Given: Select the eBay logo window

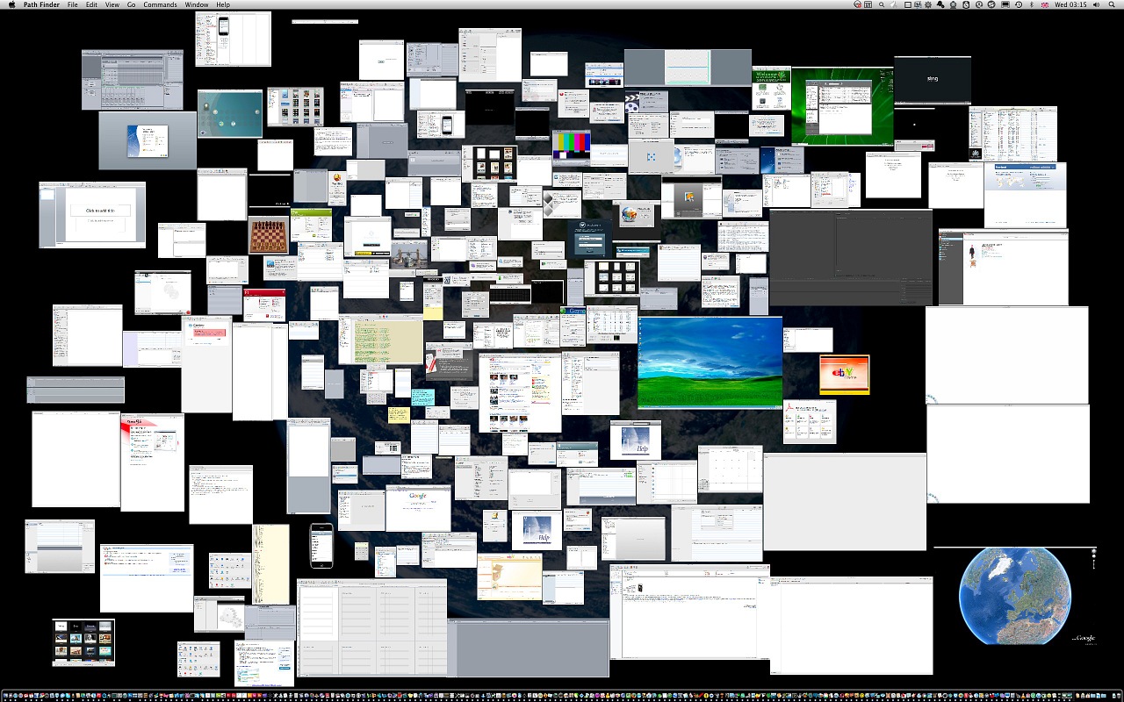Looking at the screenshot, I should (x=844, y=375).
